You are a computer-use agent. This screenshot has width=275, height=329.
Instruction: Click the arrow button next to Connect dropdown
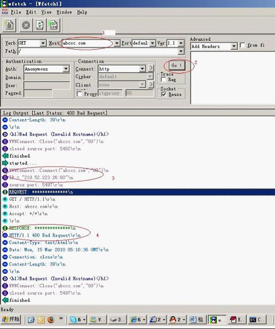coord(151,68)
